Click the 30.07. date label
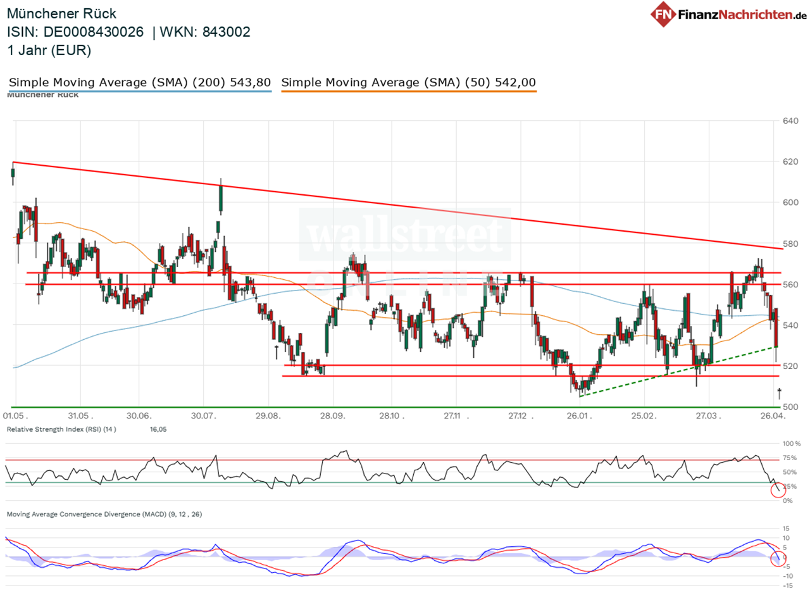This screenshot has height=595, width=810. (203, 416)
